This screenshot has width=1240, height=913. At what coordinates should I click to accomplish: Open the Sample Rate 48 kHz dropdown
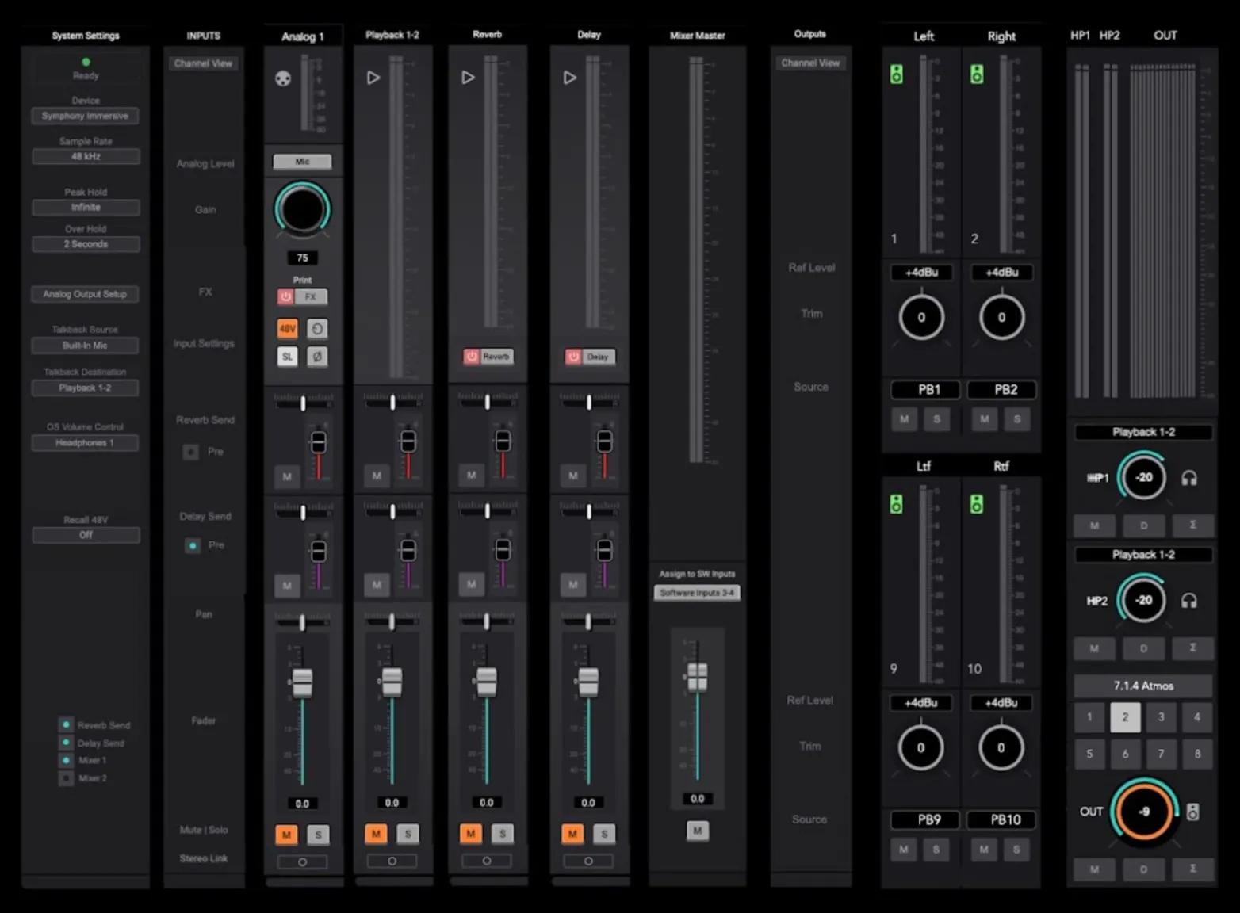86,157
